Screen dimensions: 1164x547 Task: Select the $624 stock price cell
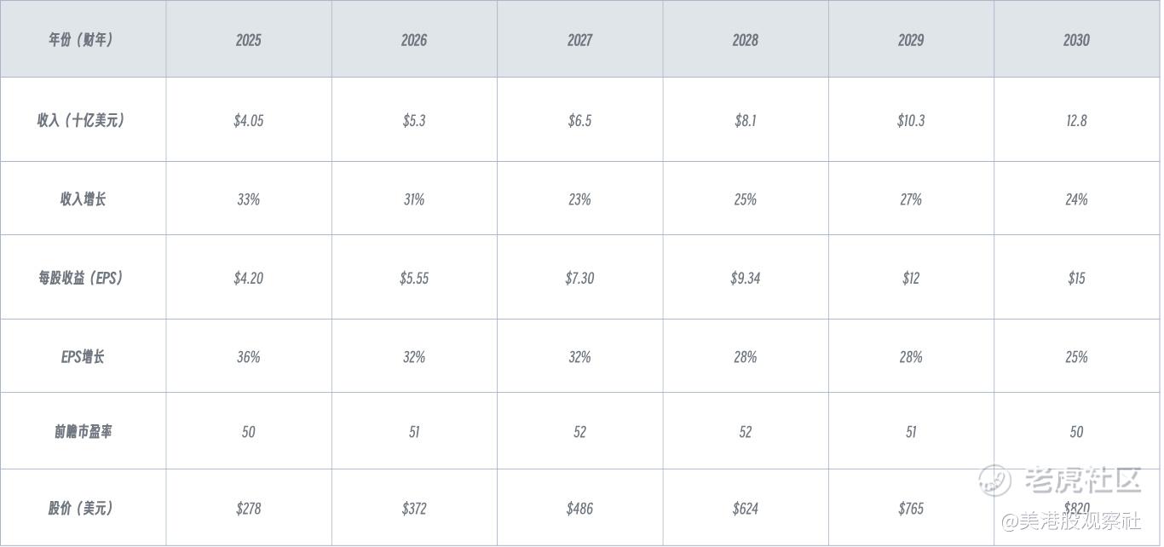[746, 508]
